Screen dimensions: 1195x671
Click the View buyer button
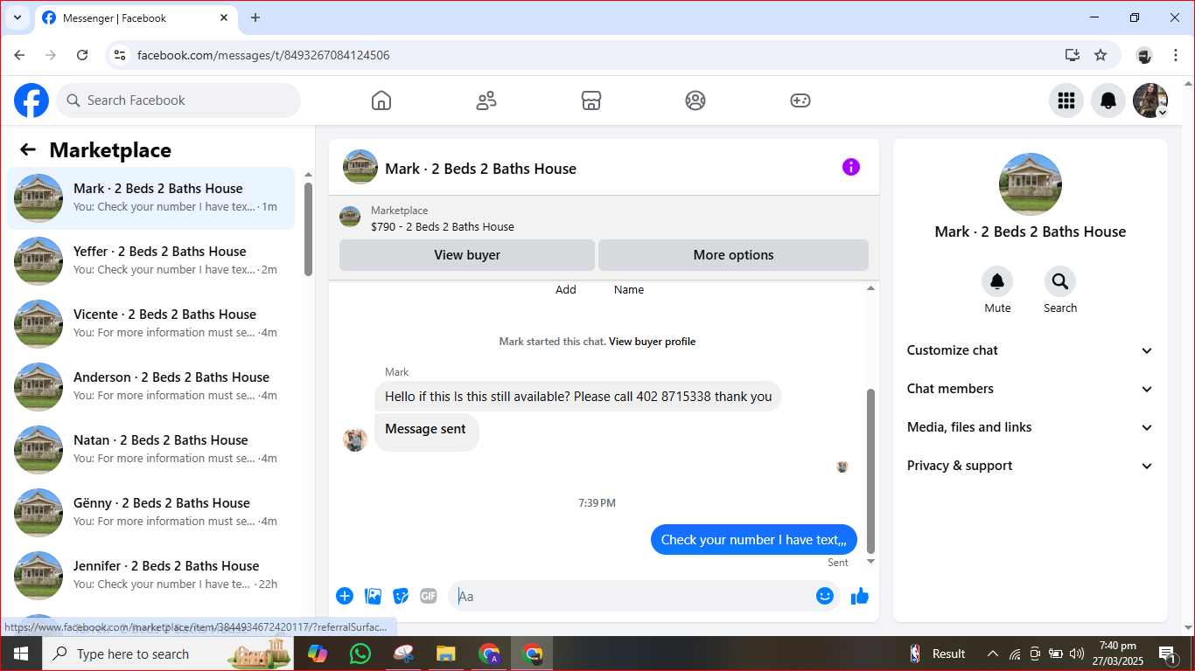pyautogui.click(x=467, y=255)
